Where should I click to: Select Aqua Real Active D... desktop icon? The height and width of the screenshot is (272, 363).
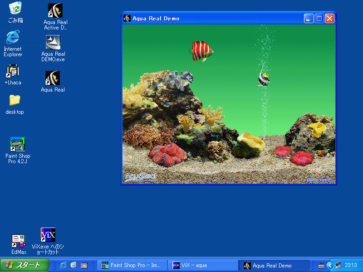55,17
